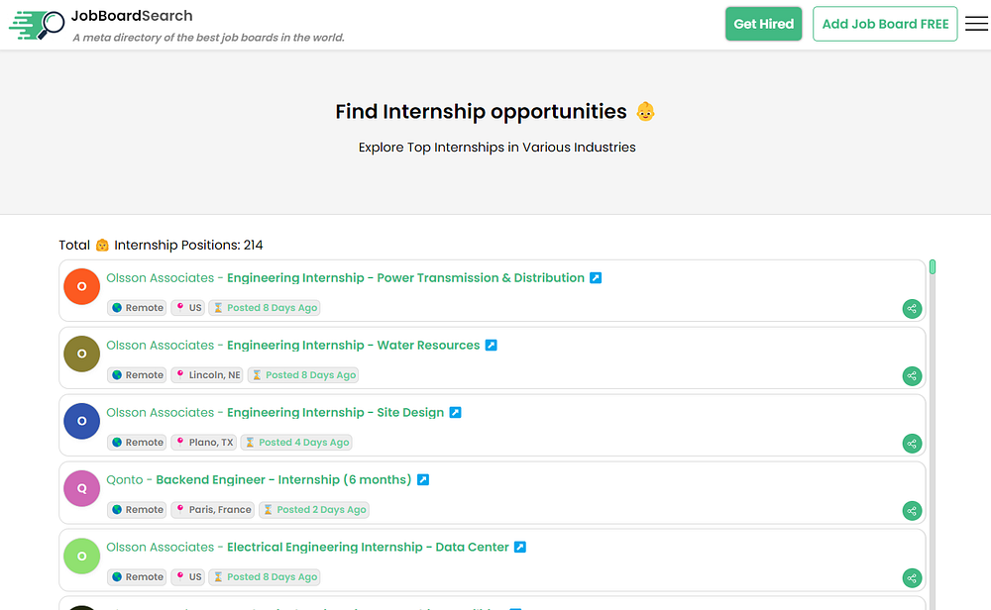Share the Qonto Backend Engineer listing
The width and height of the screenshot is (991, 610).
[912, 511]
